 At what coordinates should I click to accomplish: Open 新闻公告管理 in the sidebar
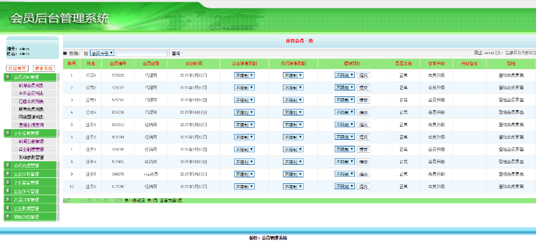pos(31,141)
